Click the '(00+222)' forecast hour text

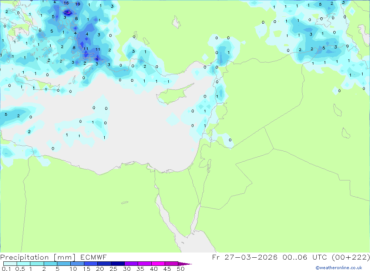point(351,257)
